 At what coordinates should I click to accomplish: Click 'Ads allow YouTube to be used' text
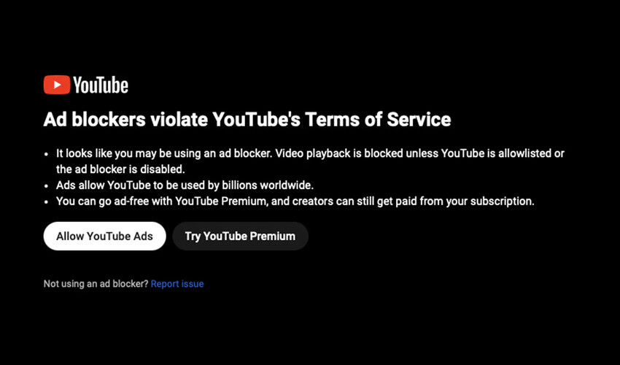(126, 185)
